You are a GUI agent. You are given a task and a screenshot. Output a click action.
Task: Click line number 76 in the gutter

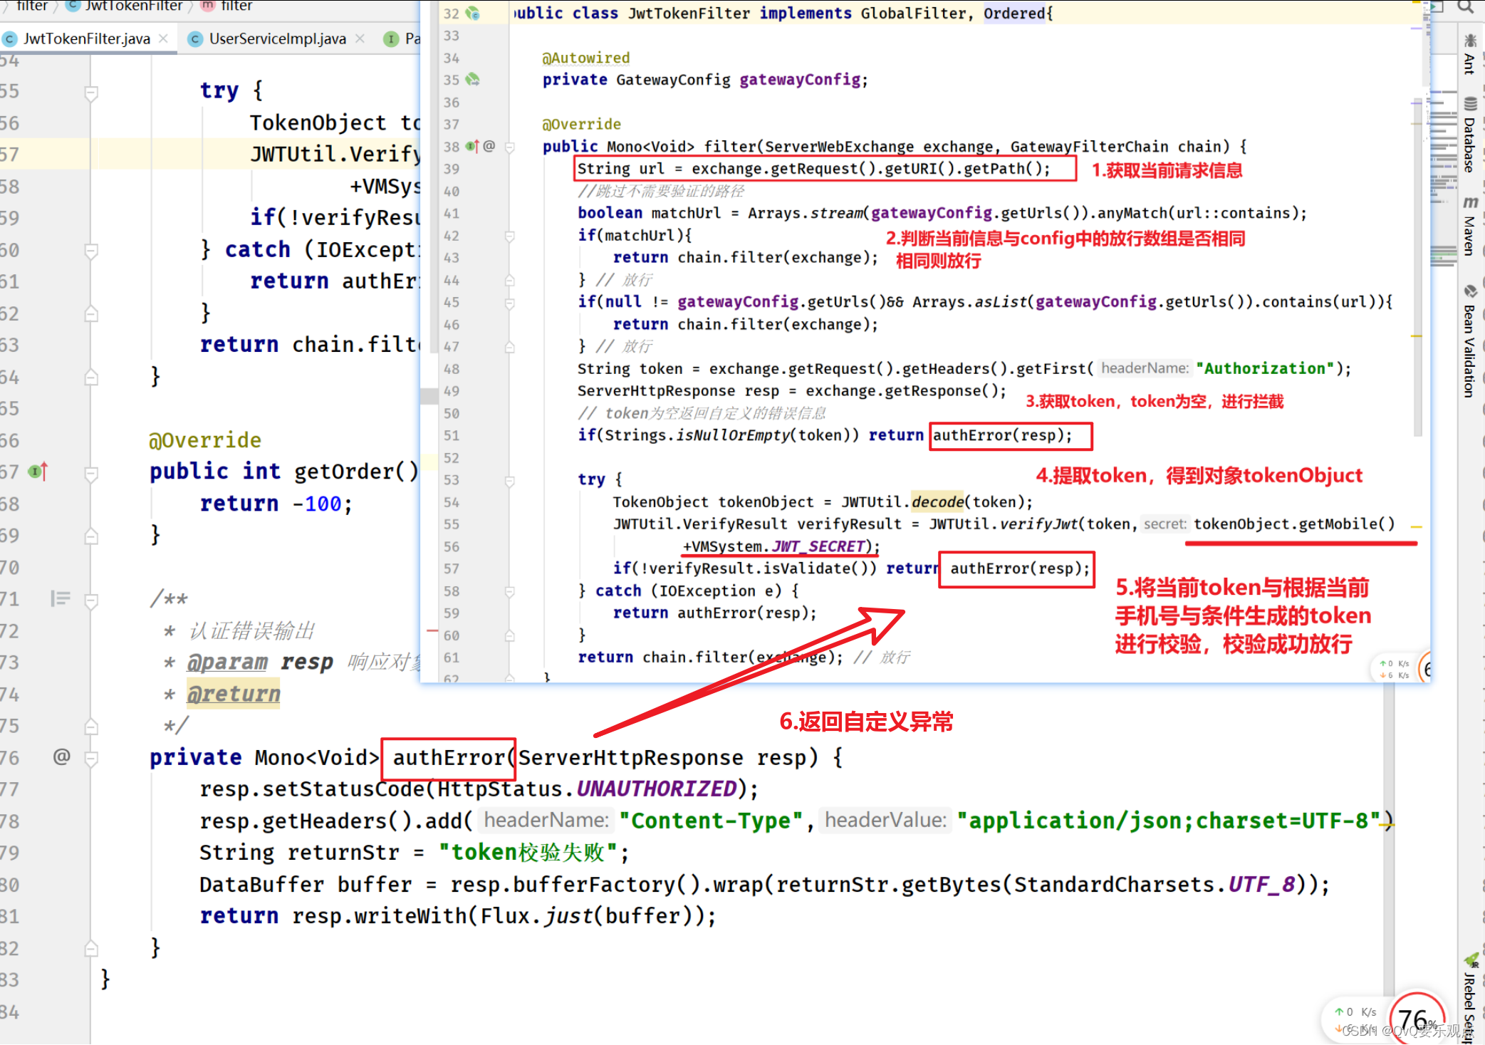[x=10, y=757]
